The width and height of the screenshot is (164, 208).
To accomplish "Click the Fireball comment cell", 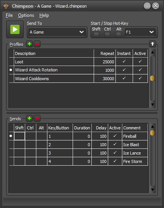I will (x=135, y=136).
